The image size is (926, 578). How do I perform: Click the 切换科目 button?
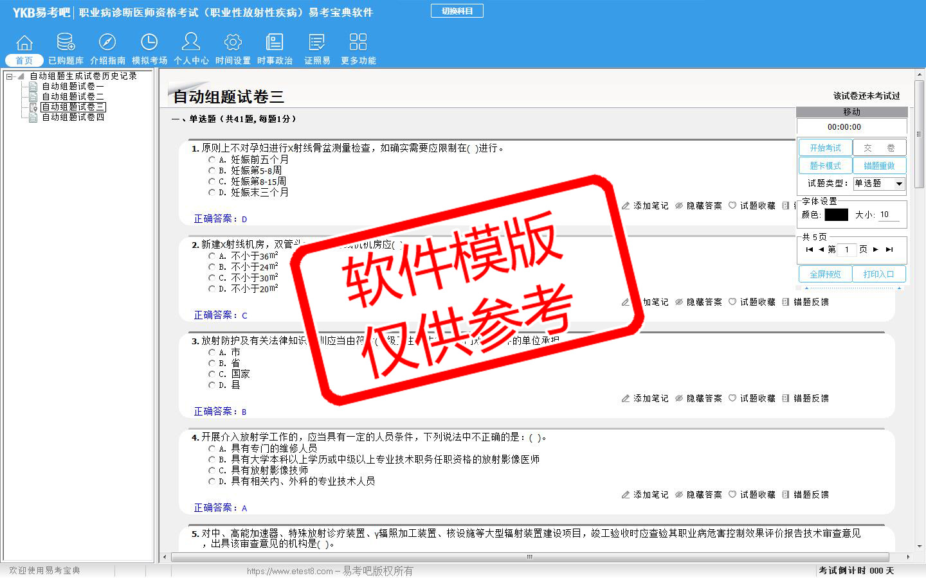457,11
